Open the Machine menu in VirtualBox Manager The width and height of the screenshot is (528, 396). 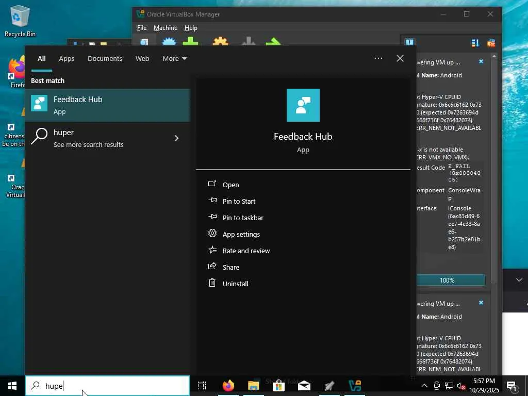tap(166, 28)
